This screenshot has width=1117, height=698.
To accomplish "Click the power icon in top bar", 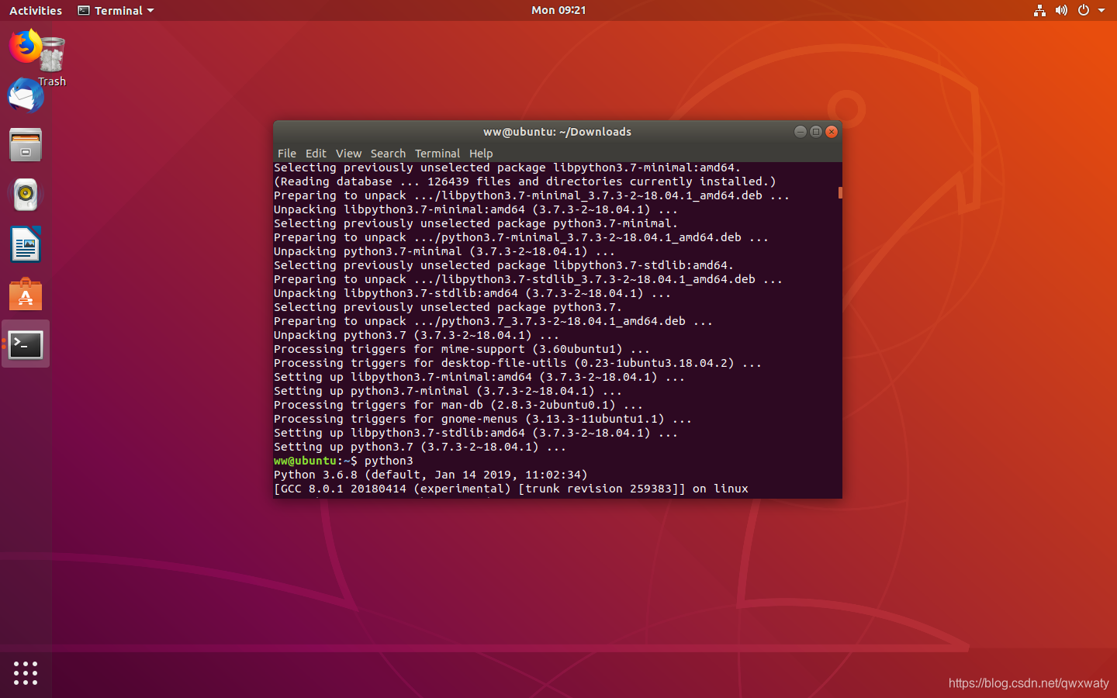I will click(1084, 10).
